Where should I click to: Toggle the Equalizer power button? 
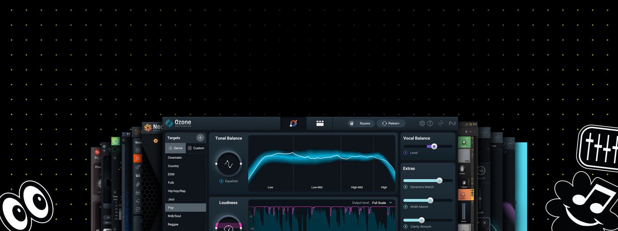(221, 181)
